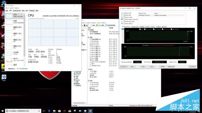The width and height of the screenshot is (202, 113).
Task: Switch to the Voltages tab
Action: coord(142,27)
